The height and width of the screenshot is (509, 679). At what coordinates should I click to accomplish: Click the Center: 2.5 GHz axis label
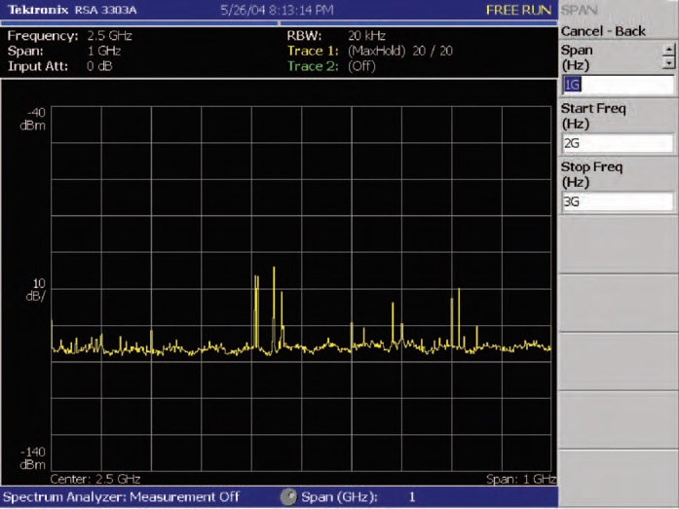pyautogui.click(x=95, y=479)
